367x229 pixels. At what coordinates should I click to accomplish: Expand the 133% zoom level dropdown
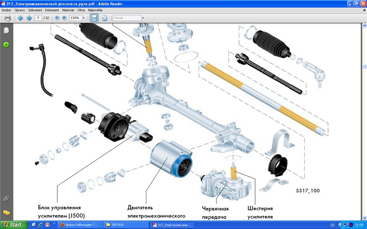click(x=83, y=18)
